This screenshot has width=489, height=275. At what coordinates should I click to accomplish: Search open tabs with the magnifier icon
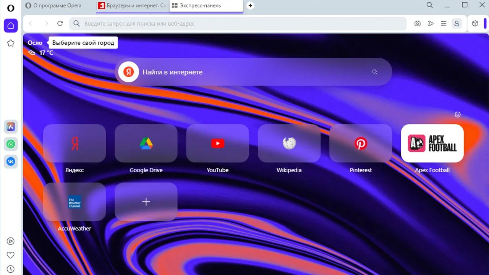[x=430, y=5]
